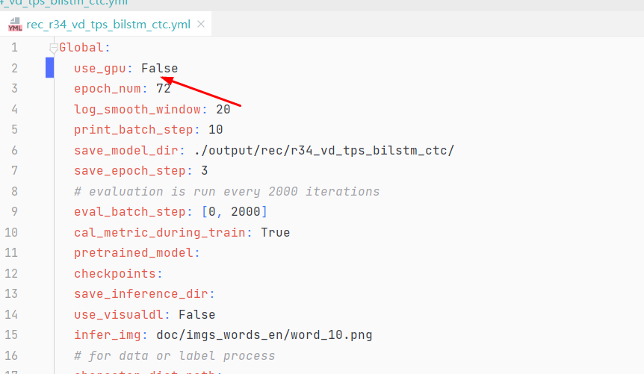Click the True value of cal_metric_during_train

pos(275,232)
